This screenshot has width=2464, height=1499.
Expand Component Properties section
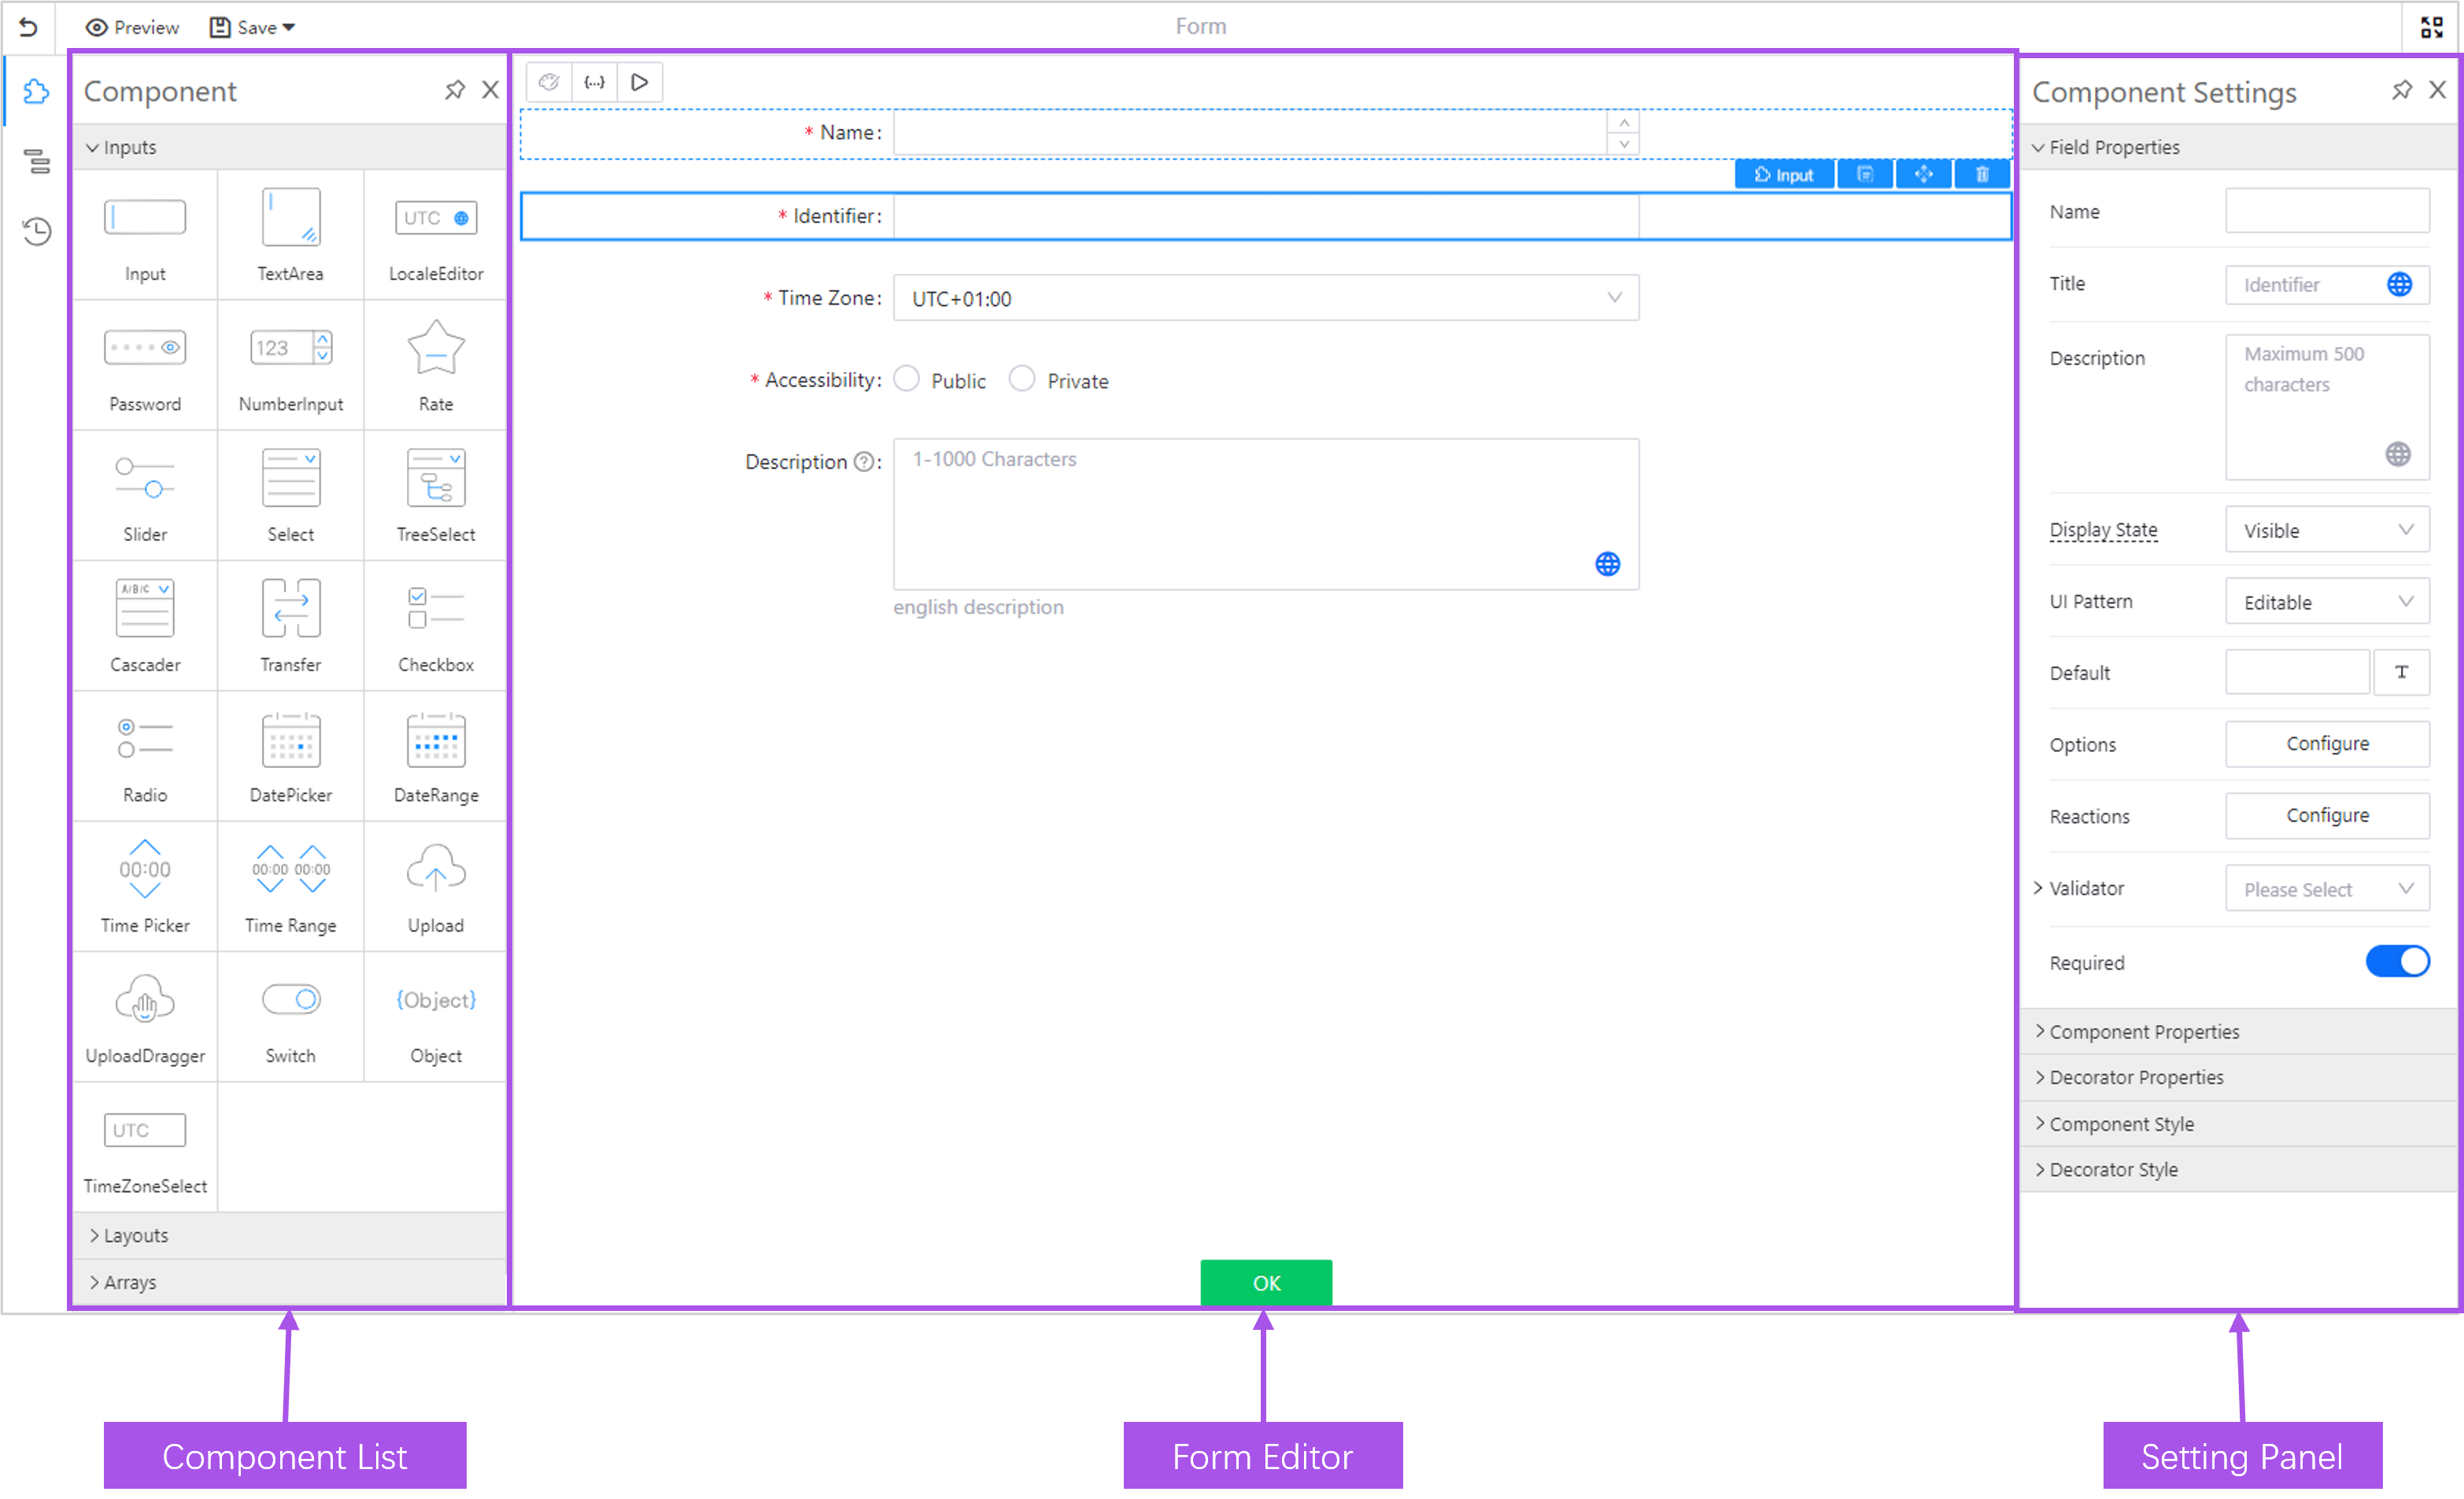click(x=2144, y=1032)
